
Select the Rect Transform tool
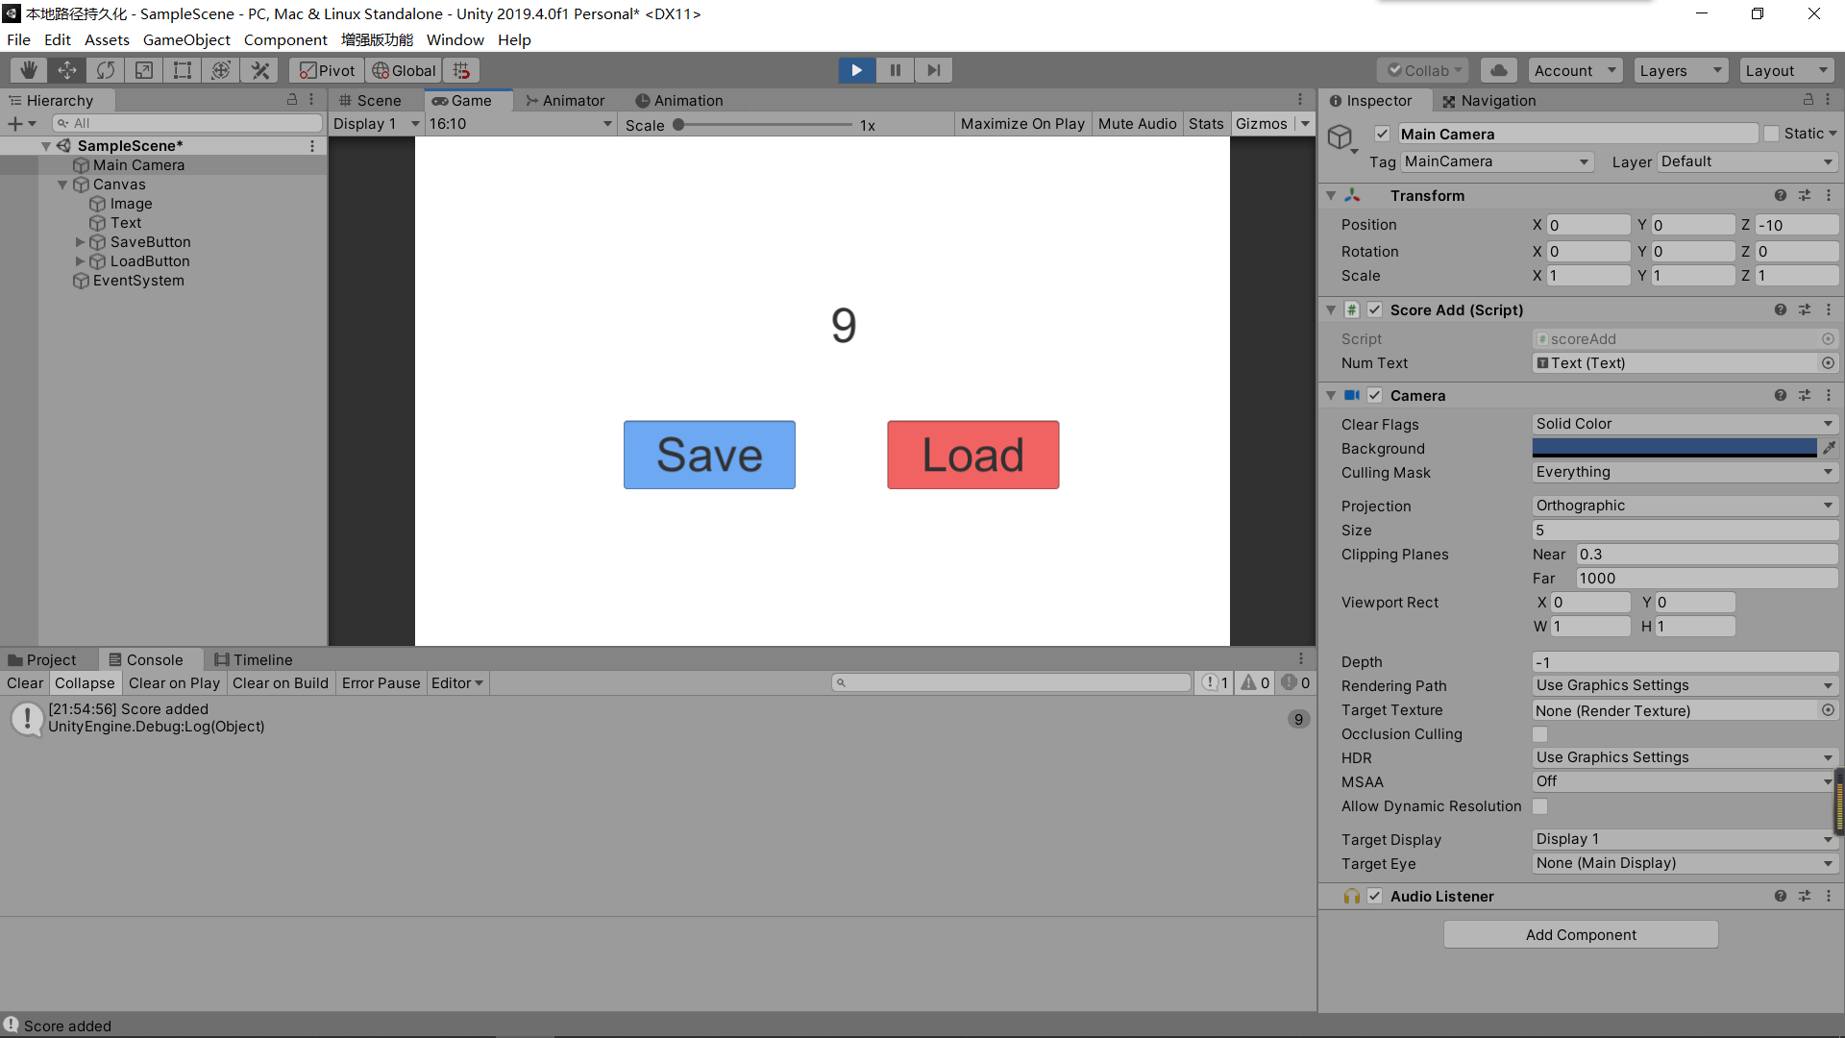pyautogui.click(x=183, y=69)
